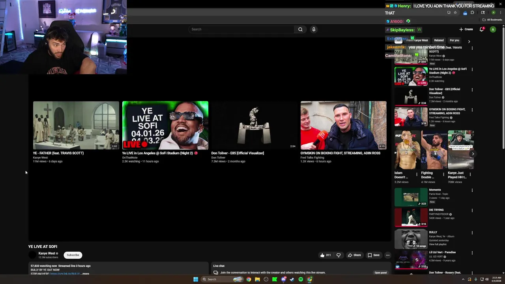Open Don Toliver E85 end screen thumbnail
Screen dimensions: 505x284
click(x=254, y=125)
